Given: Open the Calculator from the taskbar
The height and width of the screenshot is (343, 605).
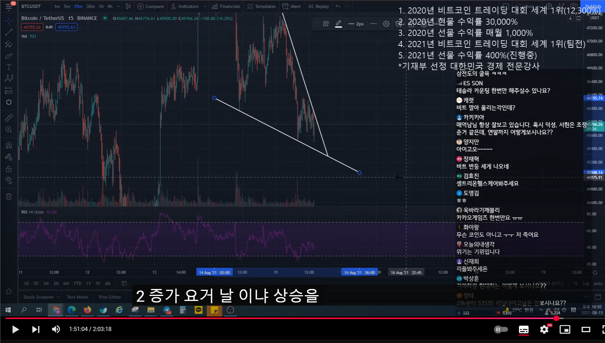Looking at the screenshot, I should (x=183, y=310).
